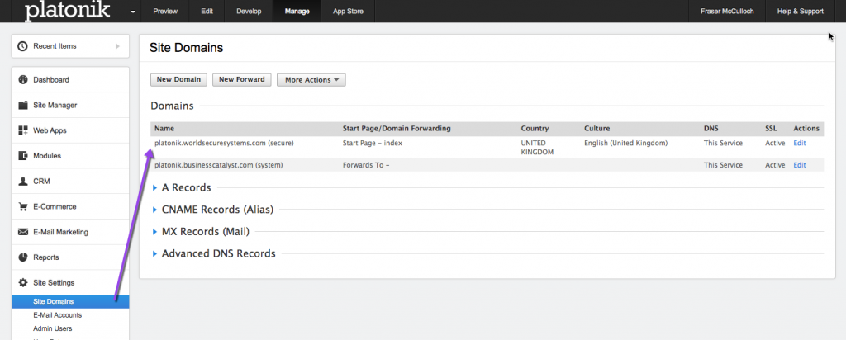The width and height of the screenshot is (846, 340).
Task: Edit the platonik.worldsecuresystems.com domain
Action: 799,143
